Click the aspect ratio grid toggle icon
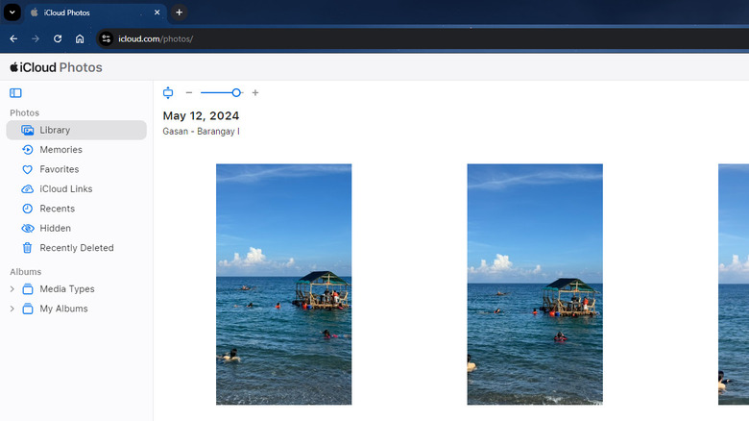The image size is (749, 421). (x=168, y=93)
